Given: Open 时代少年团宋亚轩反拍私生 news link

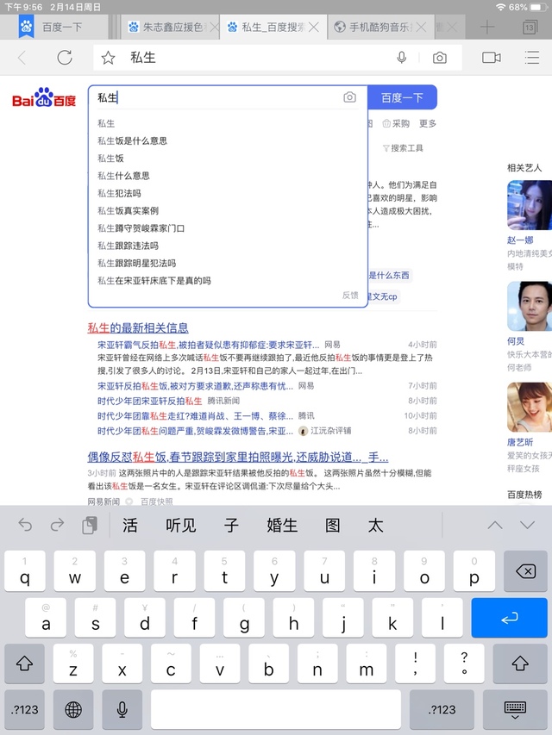Looking at the screenshot, I should tap(150, 401).
